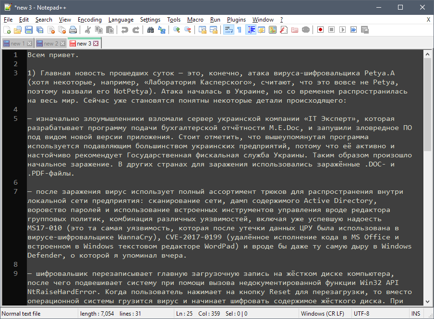Save the current recorded macro icon
434x319 pixels.
[x=365, y=30]
